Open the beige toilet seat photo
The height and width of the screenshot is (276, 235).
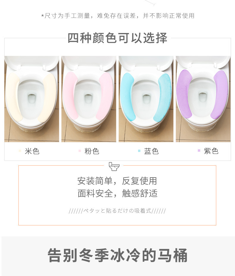pos(32,99)
